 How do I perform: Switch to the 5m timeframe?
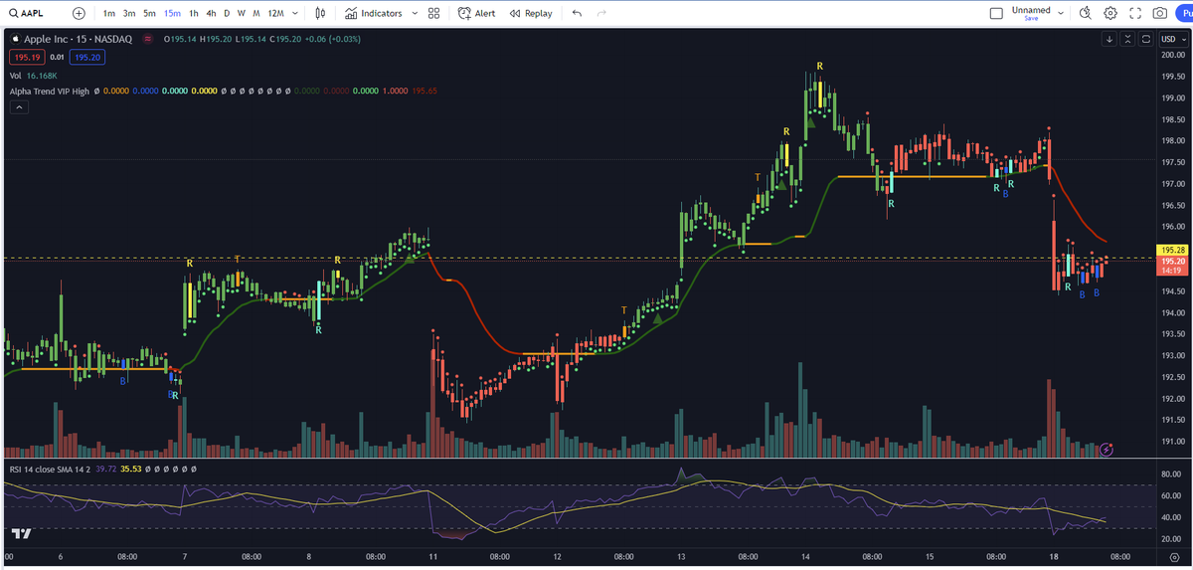[x=149, y=13]
